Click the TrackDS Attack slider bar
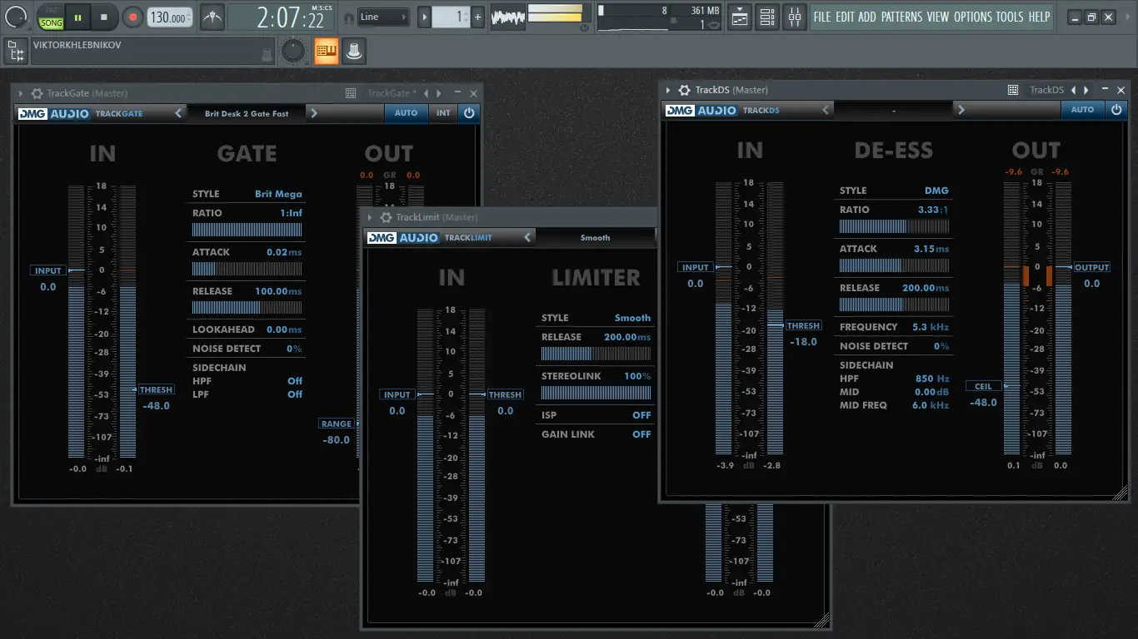Viewport: 1138px width, 639px height. point(894,265)
